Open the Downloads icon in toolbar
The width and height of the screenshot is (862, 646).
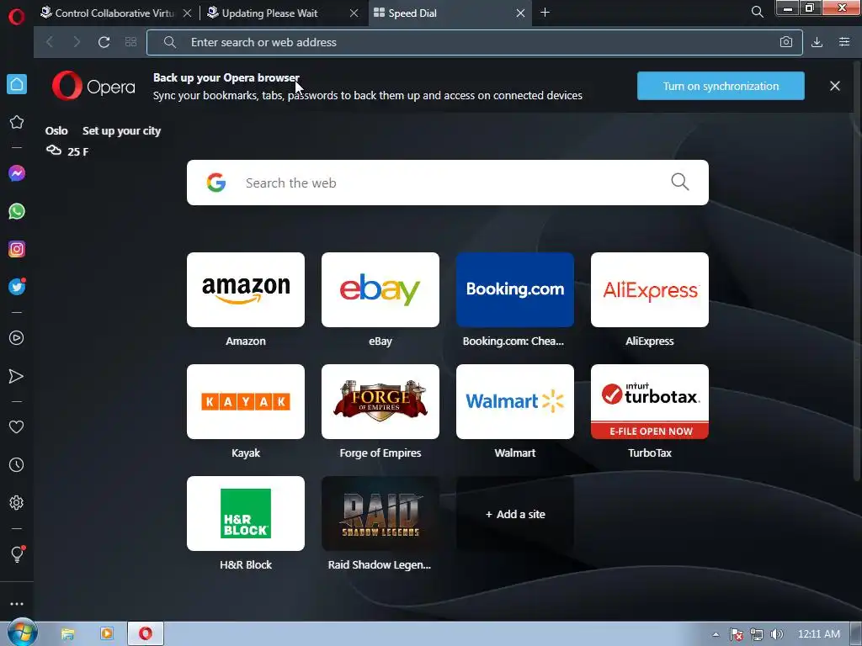pos(817,42)
